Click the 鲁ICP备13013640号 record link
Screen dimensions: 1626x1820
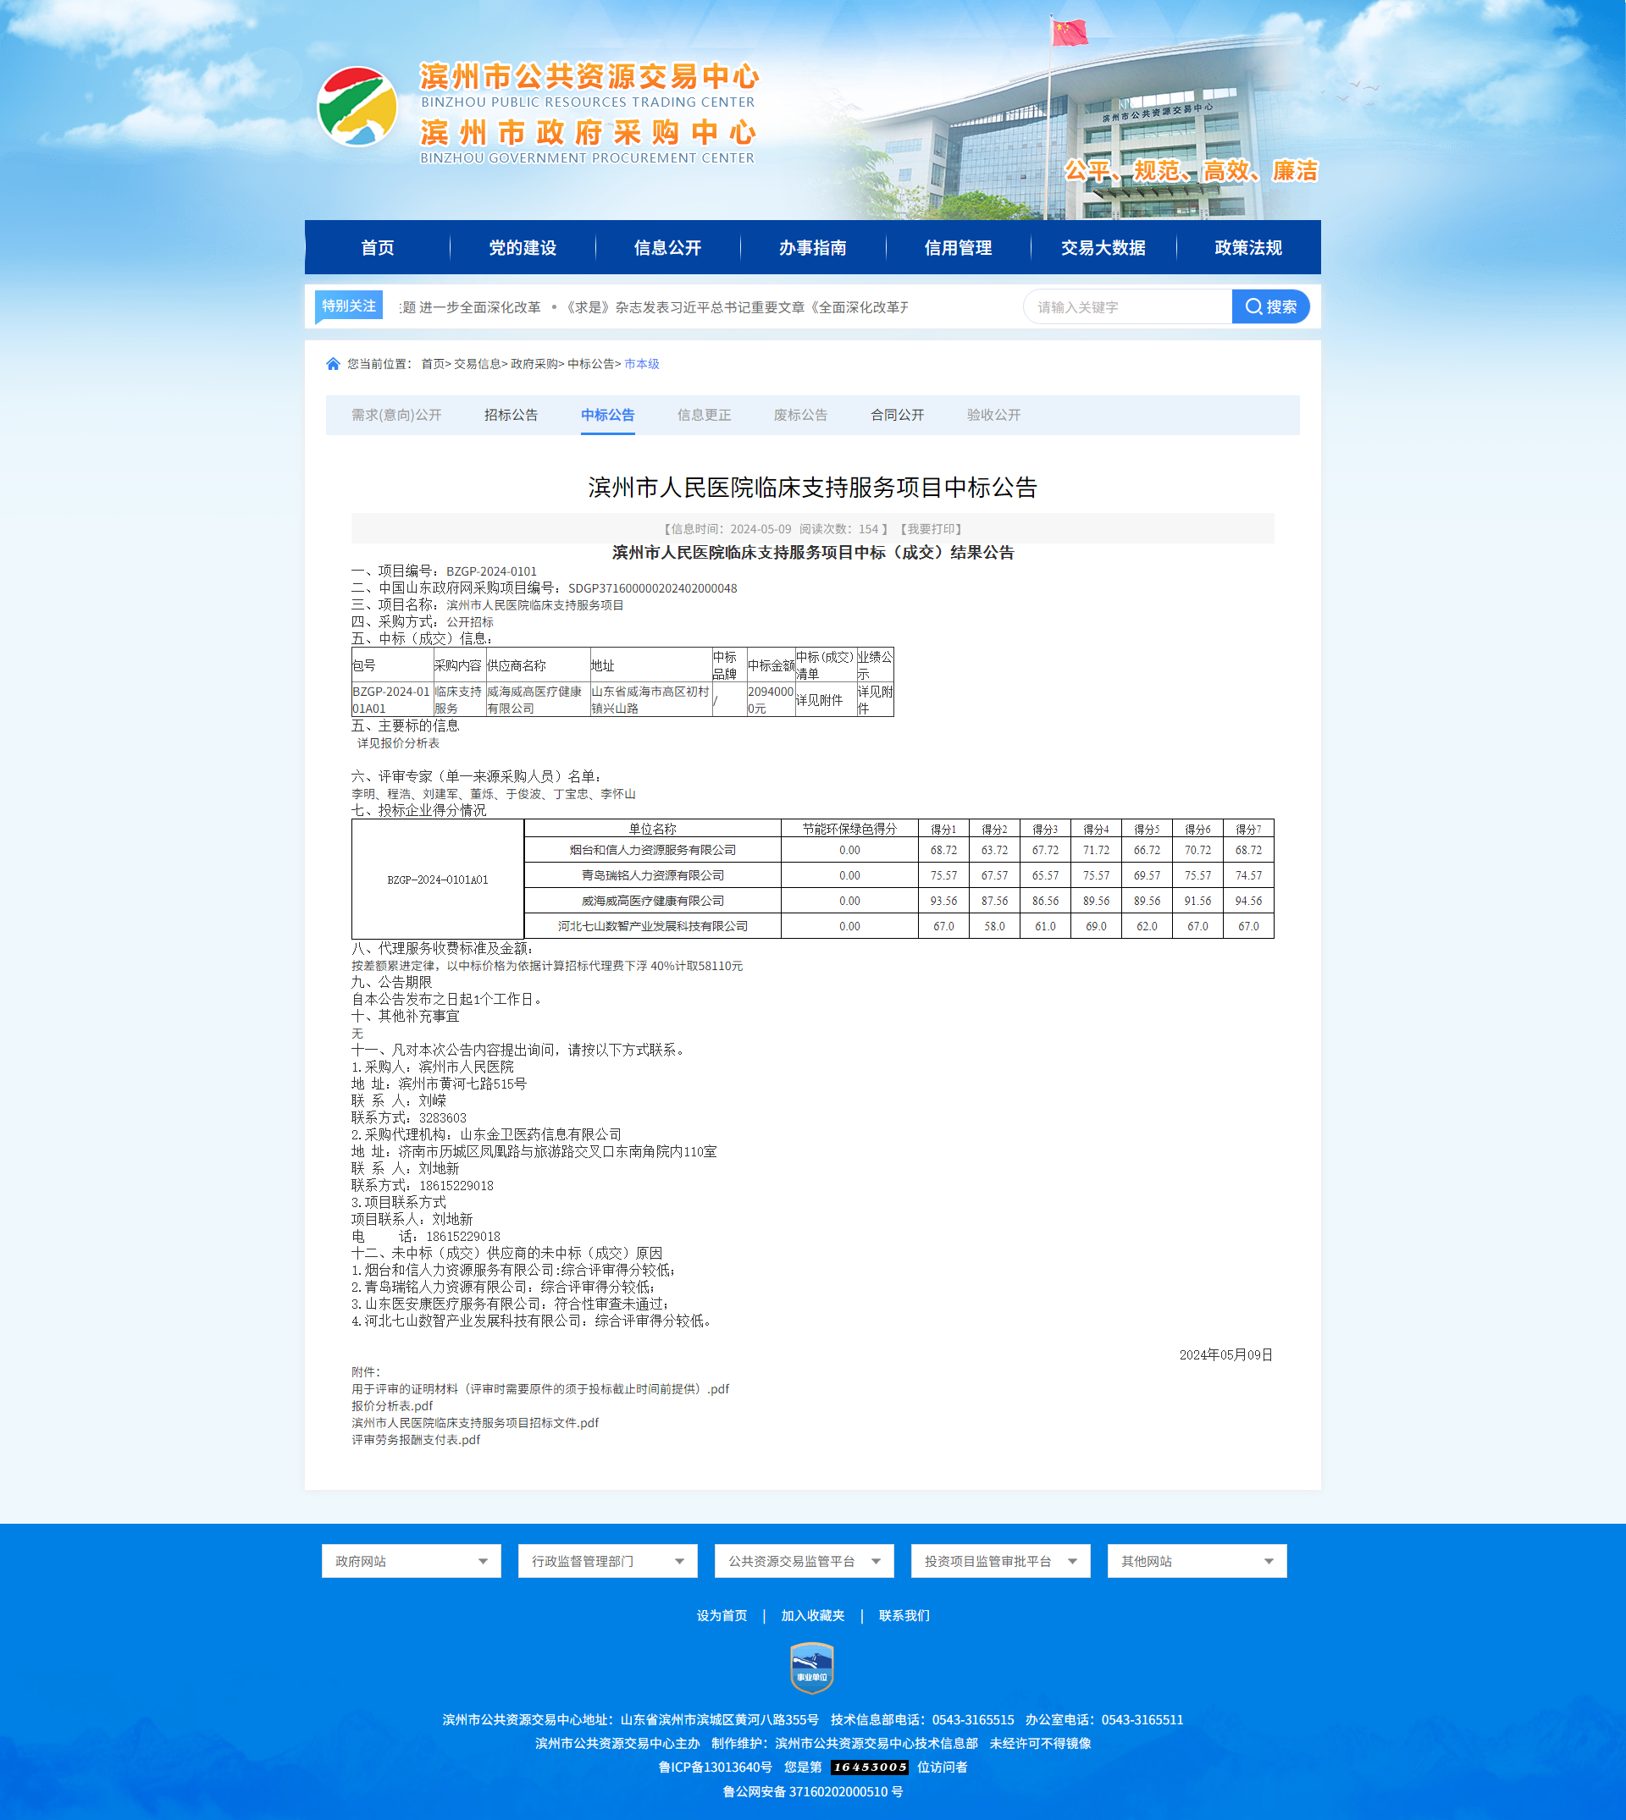click(716, 1768)
